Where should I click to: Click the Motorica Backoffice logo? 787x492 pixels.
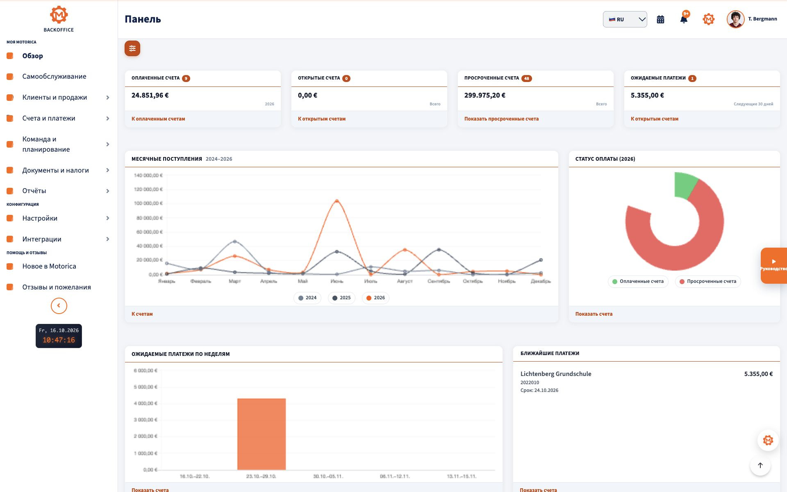[x=59, y=19]
